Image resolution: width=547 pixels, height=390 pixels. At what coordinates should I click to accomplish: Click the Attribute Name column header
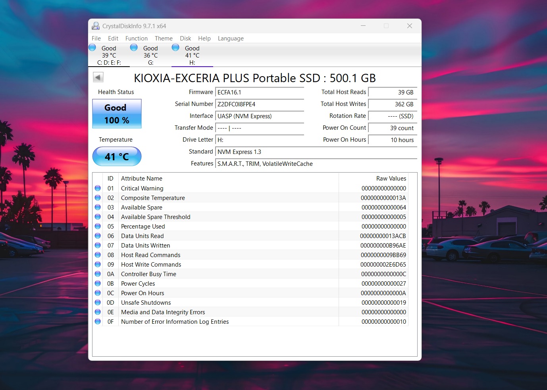coord(229,179)
